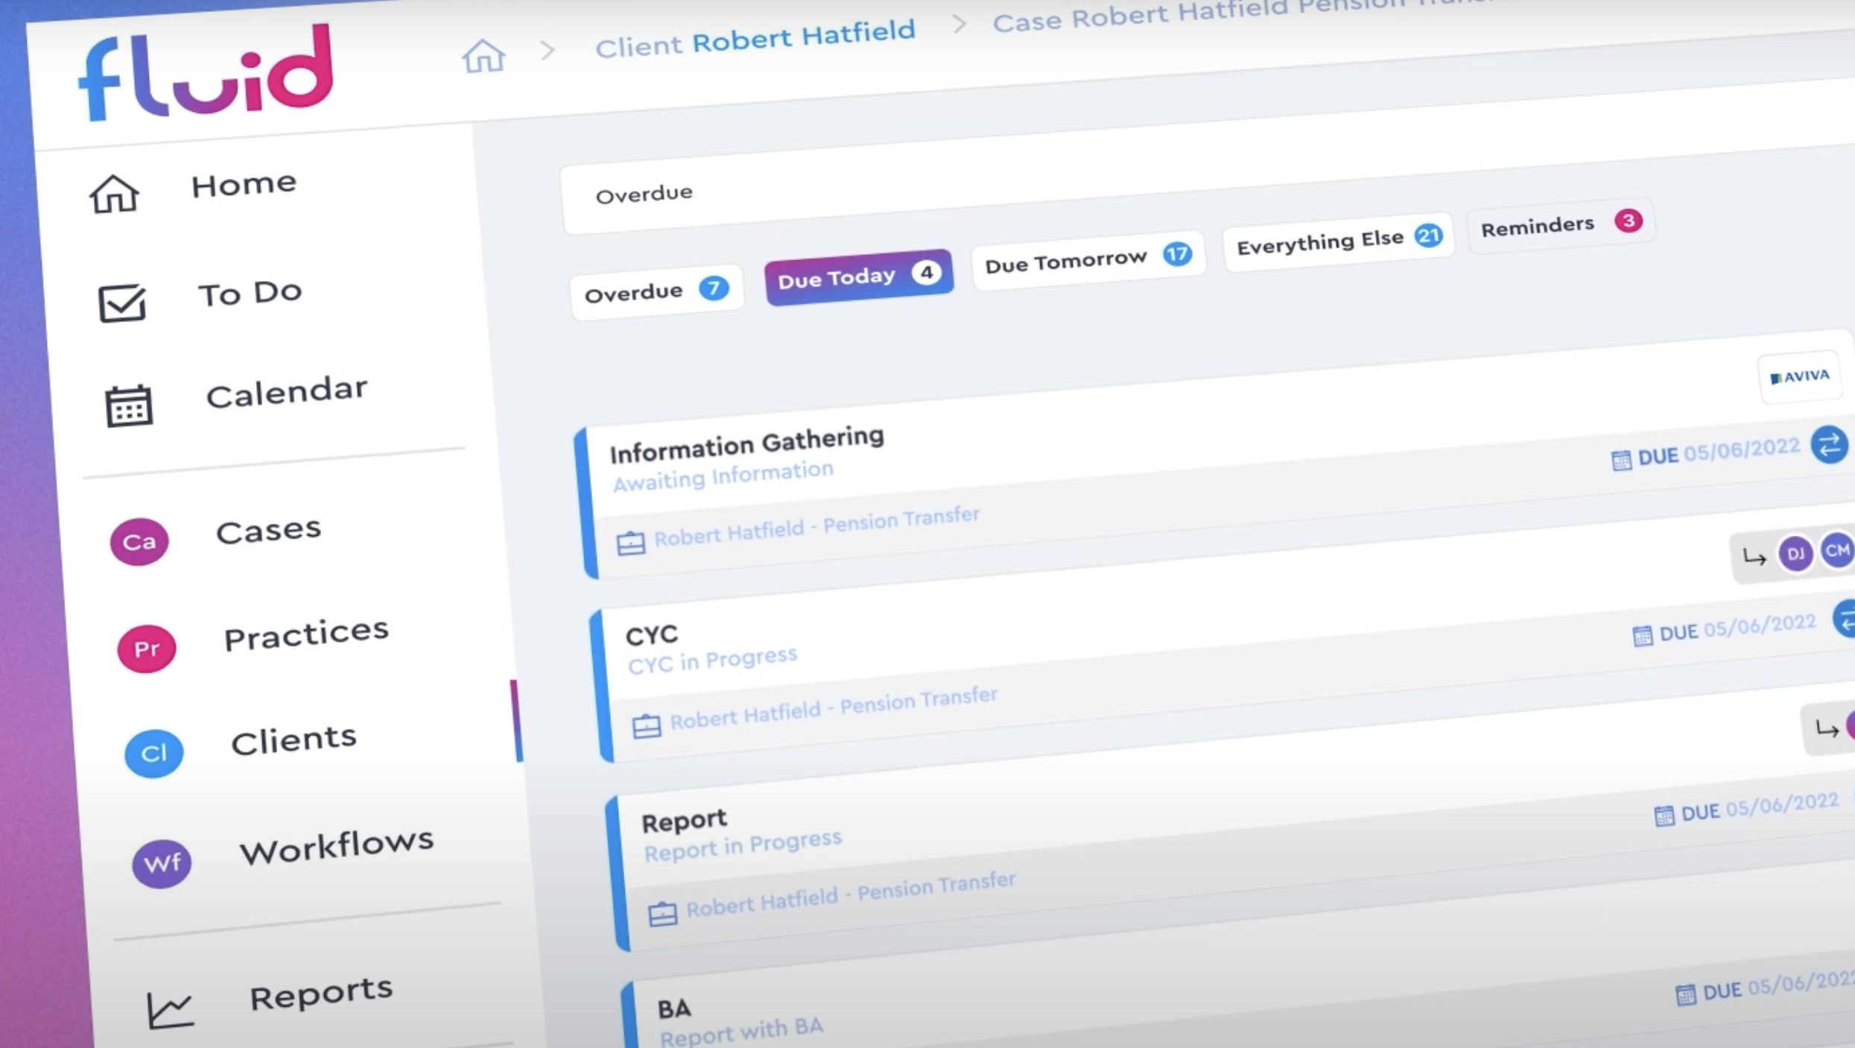Click the DJ user avatar
Viewport: 1855px width, 1048px height.
point(1795,554)
